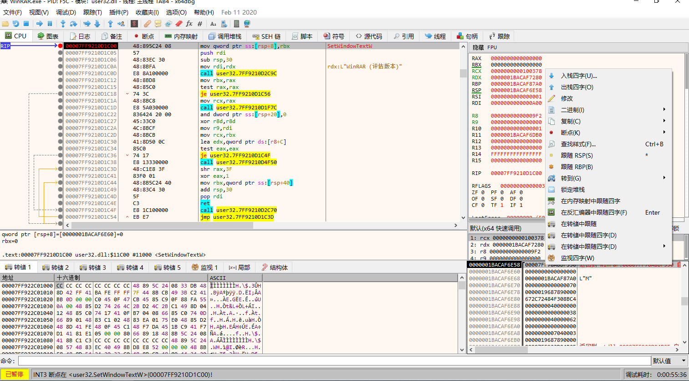Click the monkey icon beside 监视四字(W)
This screenshot has width=689, height=381.
coord(551,258)
